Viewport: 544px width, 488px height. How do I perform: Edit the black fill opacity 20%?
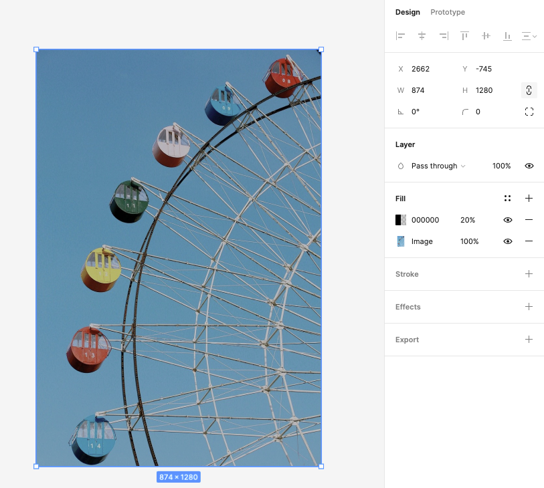[x=467, y=220]
